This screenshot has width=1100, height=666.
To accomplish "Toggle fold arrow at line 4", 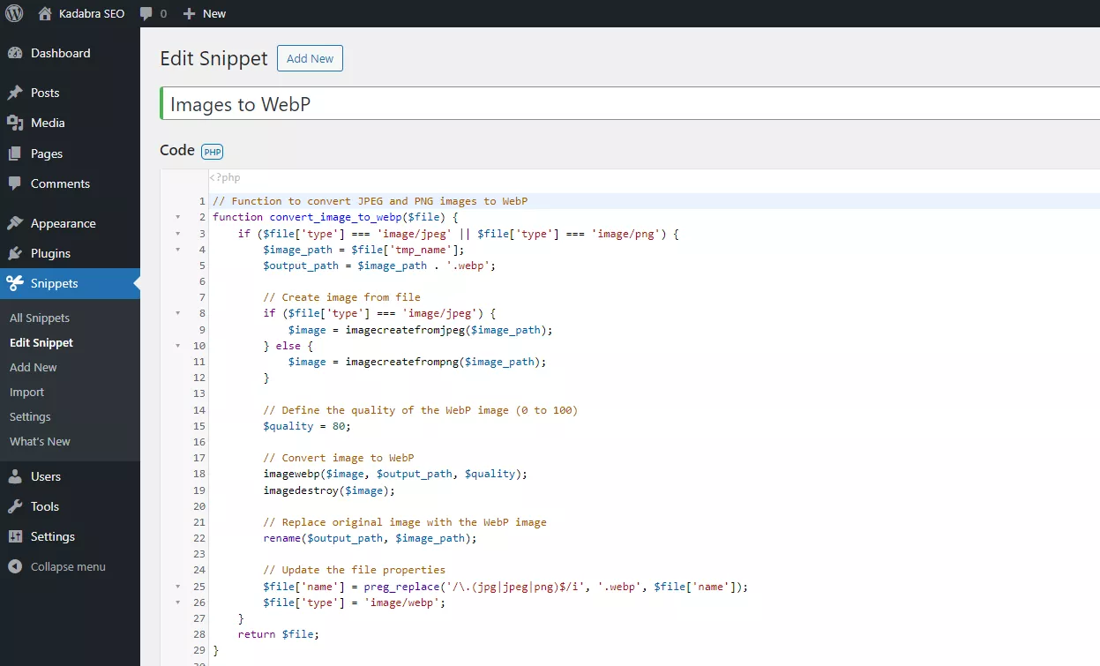I will 178,250.
